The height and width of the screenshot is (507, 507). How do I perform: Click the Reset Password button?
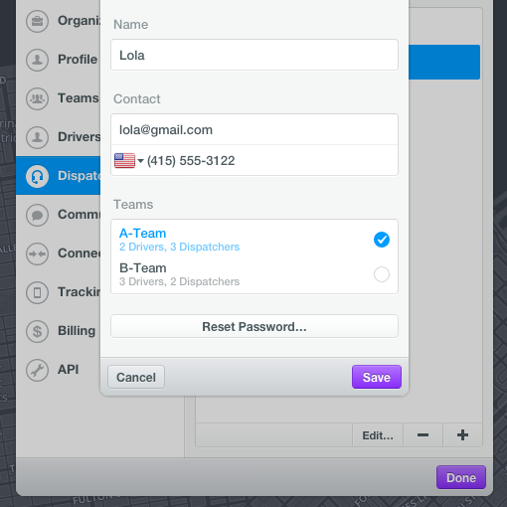coord(254,326)
